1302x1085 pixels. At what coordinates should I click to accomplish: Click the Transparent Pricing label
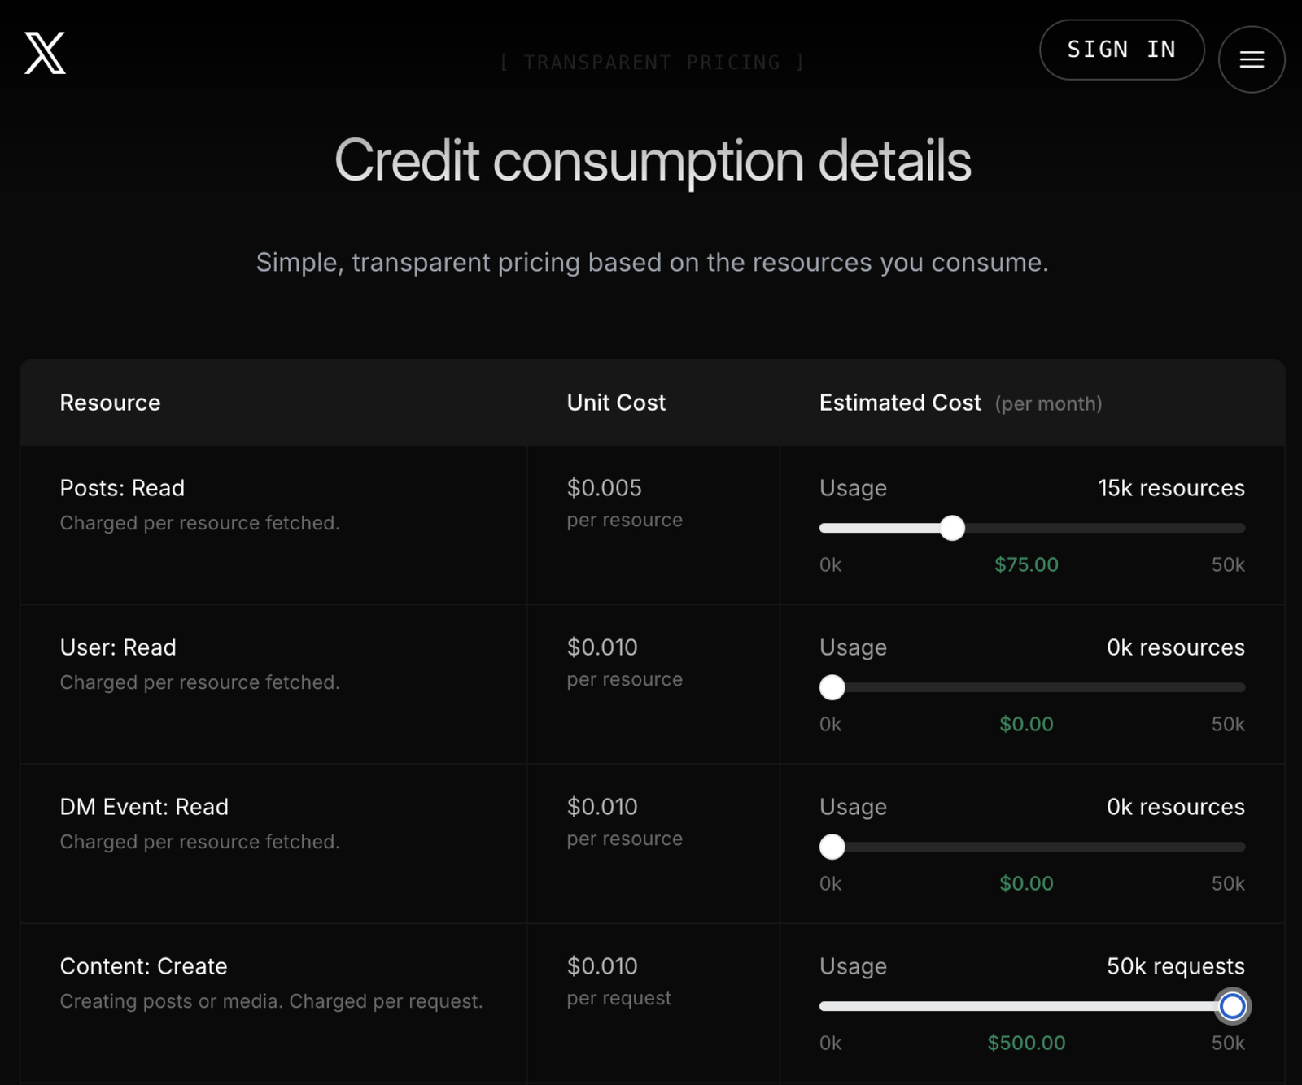[652, 63]
